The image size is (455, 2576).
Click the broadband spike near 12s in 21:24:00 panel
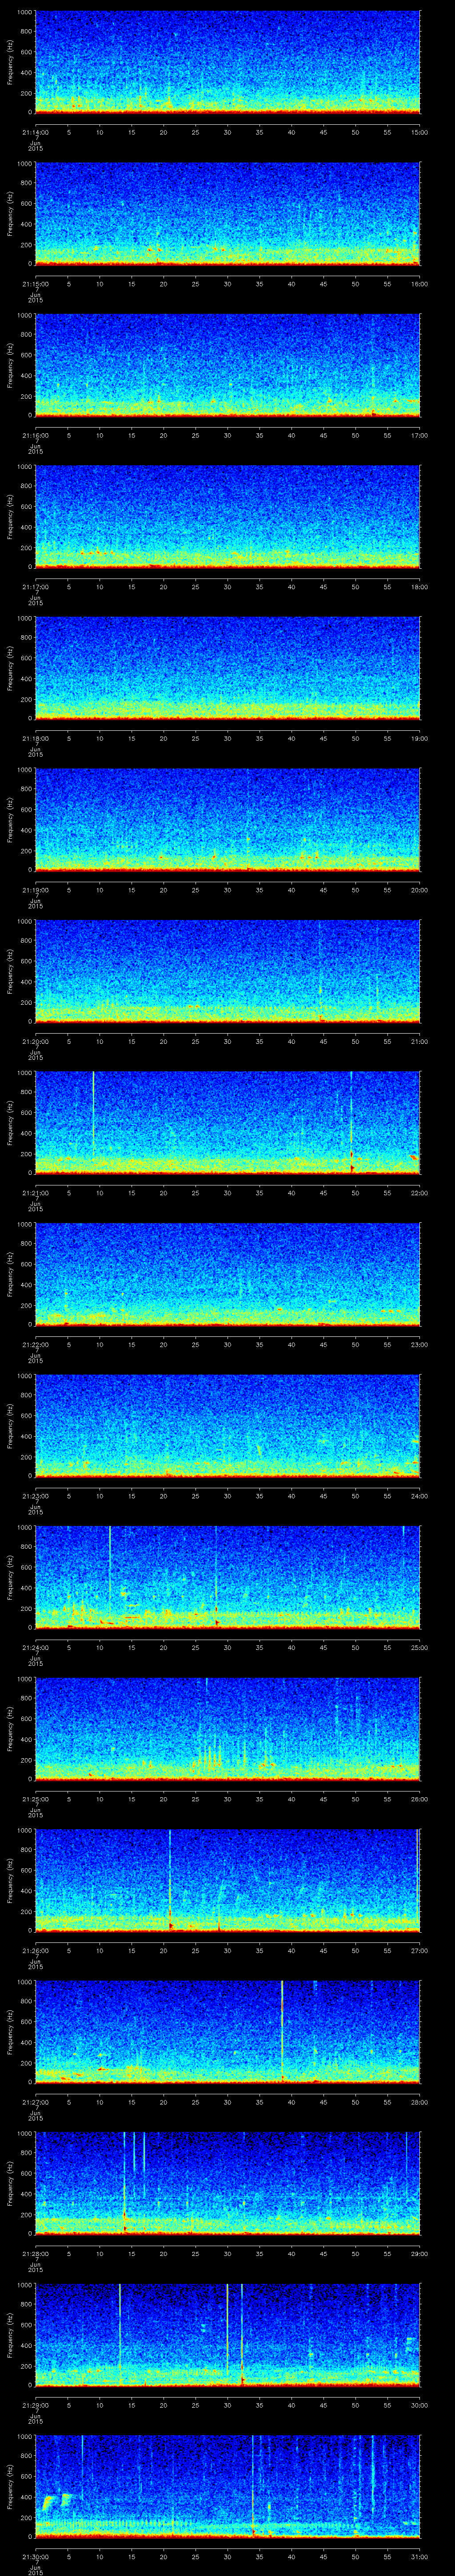pyautogui.click(x=110, y=1565)
